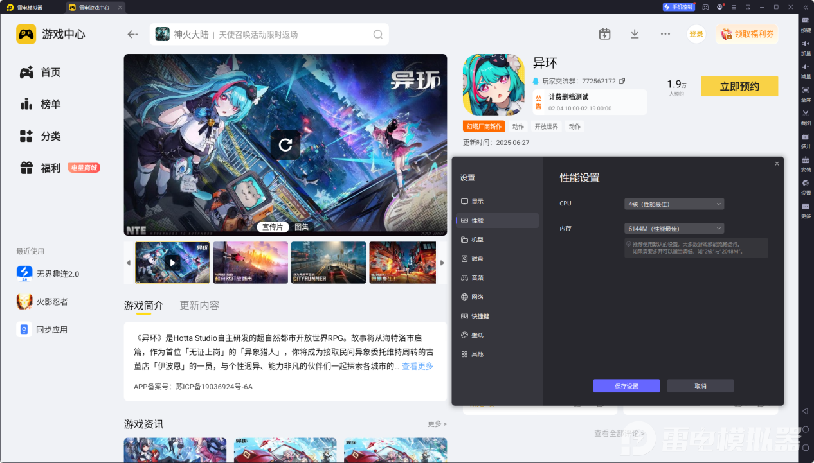Viewport: 814px width, 463px height.
Task: Open recent app 火影忍者
Action: 42,302
